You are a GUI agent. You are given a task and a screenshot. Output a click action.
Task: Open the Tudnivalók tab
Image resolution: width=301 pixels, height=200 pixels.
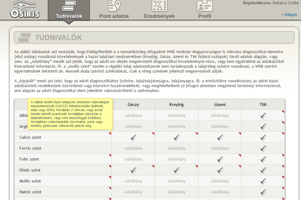69,10
